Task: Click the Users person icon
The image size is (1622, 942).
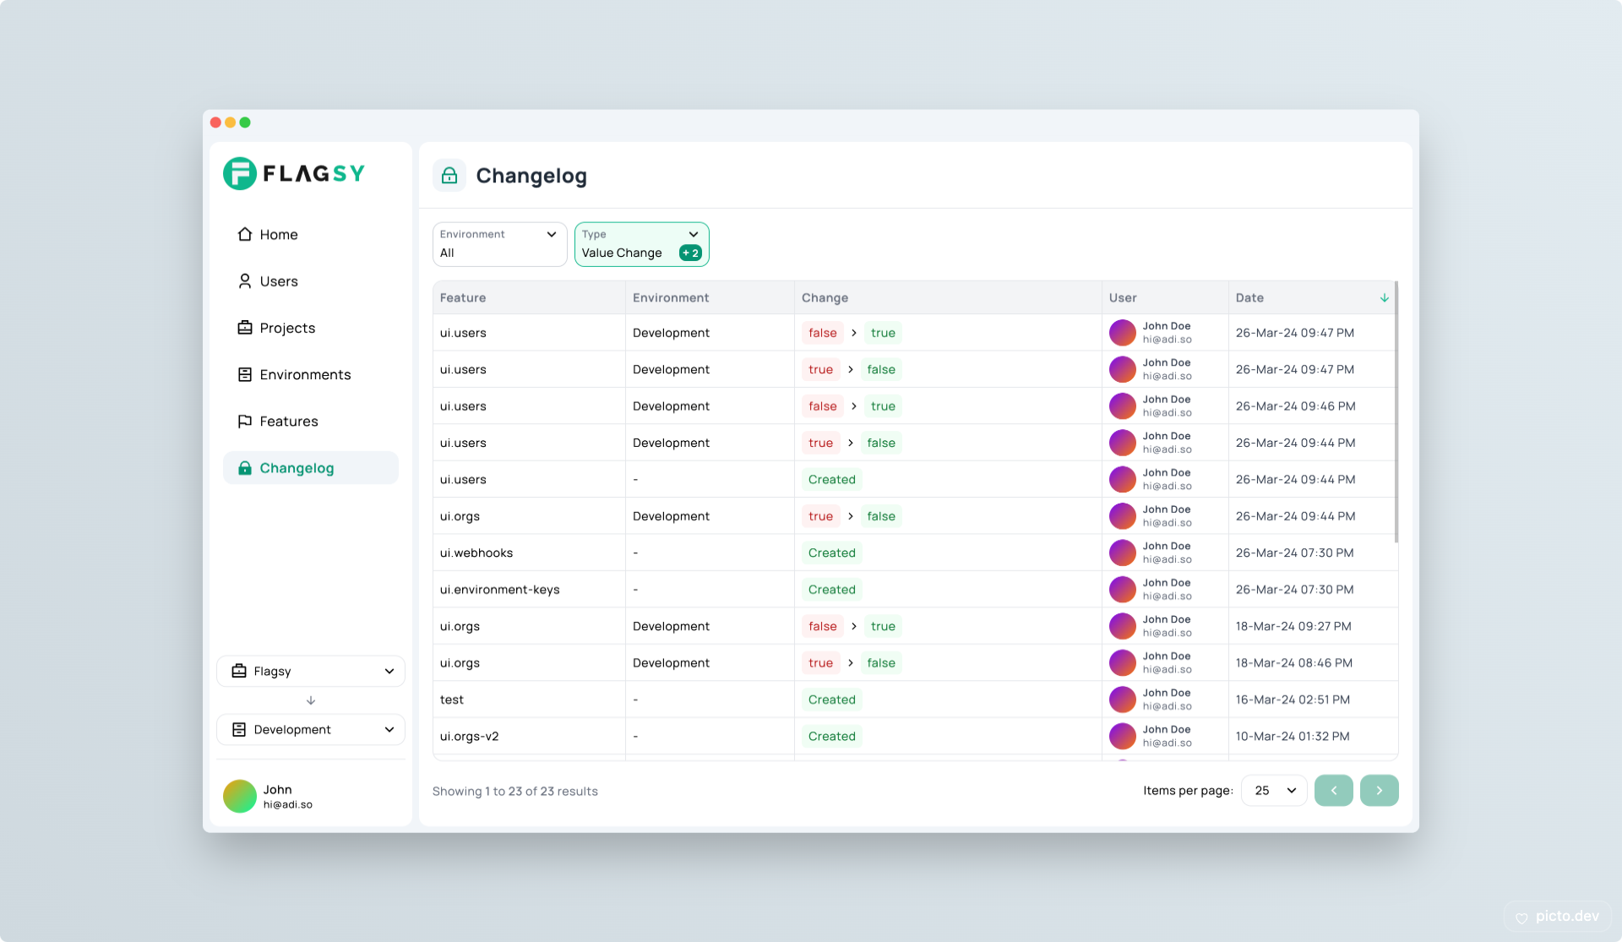Action: [245, 281]
